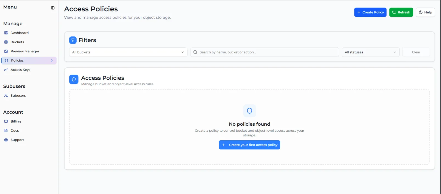This screenshot has width=441, height=194.
Task: Click the Policies shield icon in sidebar
Action: [x=7, y=60]
